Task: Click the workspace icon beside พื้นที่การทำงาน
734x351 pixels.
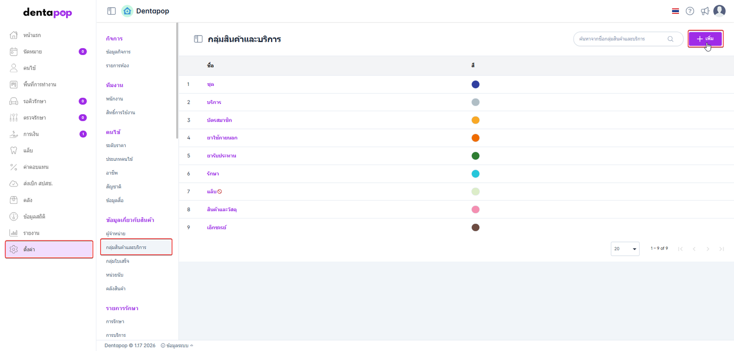Action: point(14,84)
